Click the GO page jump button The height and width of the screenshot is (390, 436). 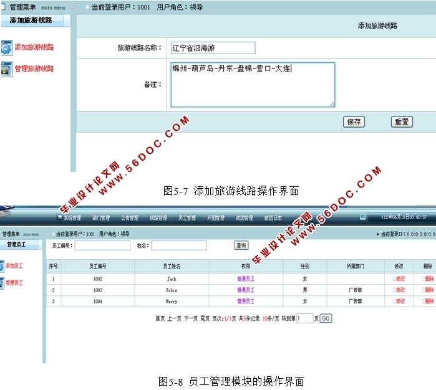pos(326,318)
